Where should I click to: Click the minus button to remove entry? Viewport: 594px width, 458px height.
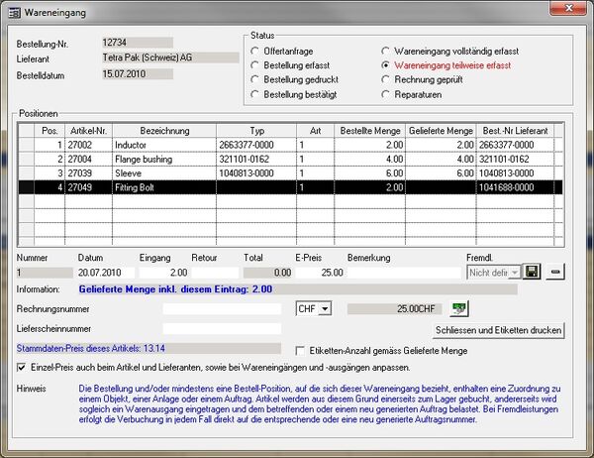click(x=555, y=272)
